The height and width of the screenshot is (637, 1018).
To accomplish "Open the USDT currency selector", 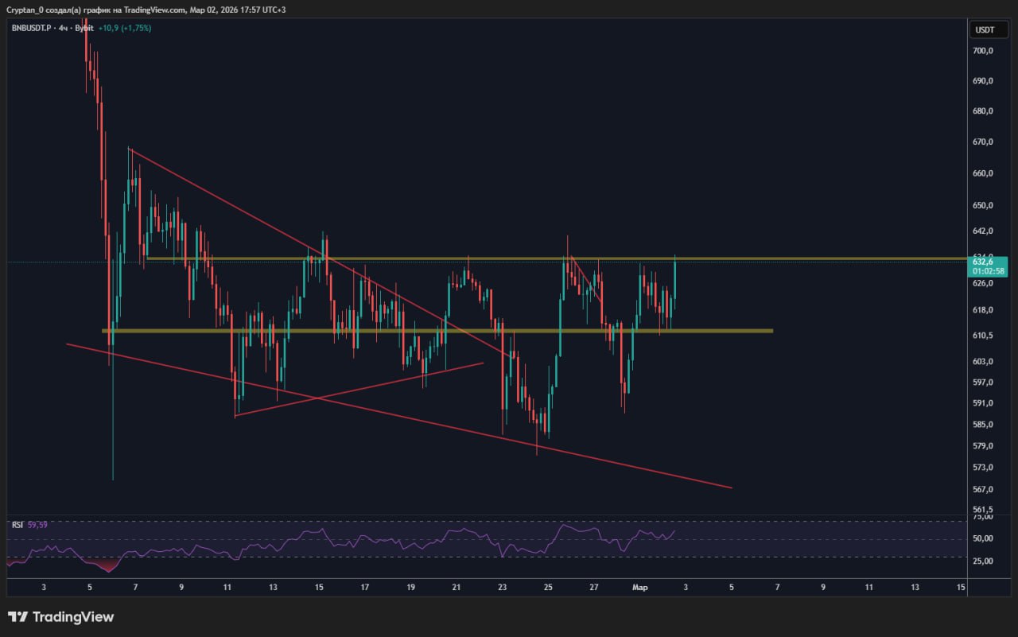I will [985, 30].
